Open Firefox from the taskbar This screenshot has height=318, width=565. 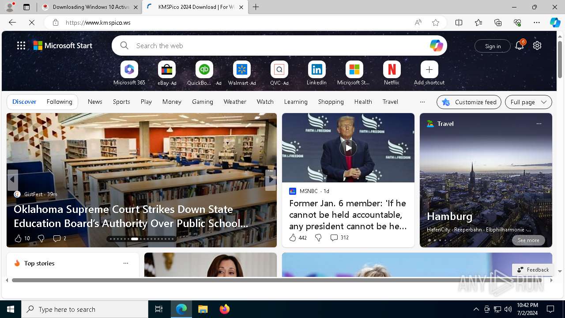pos(225,309)
